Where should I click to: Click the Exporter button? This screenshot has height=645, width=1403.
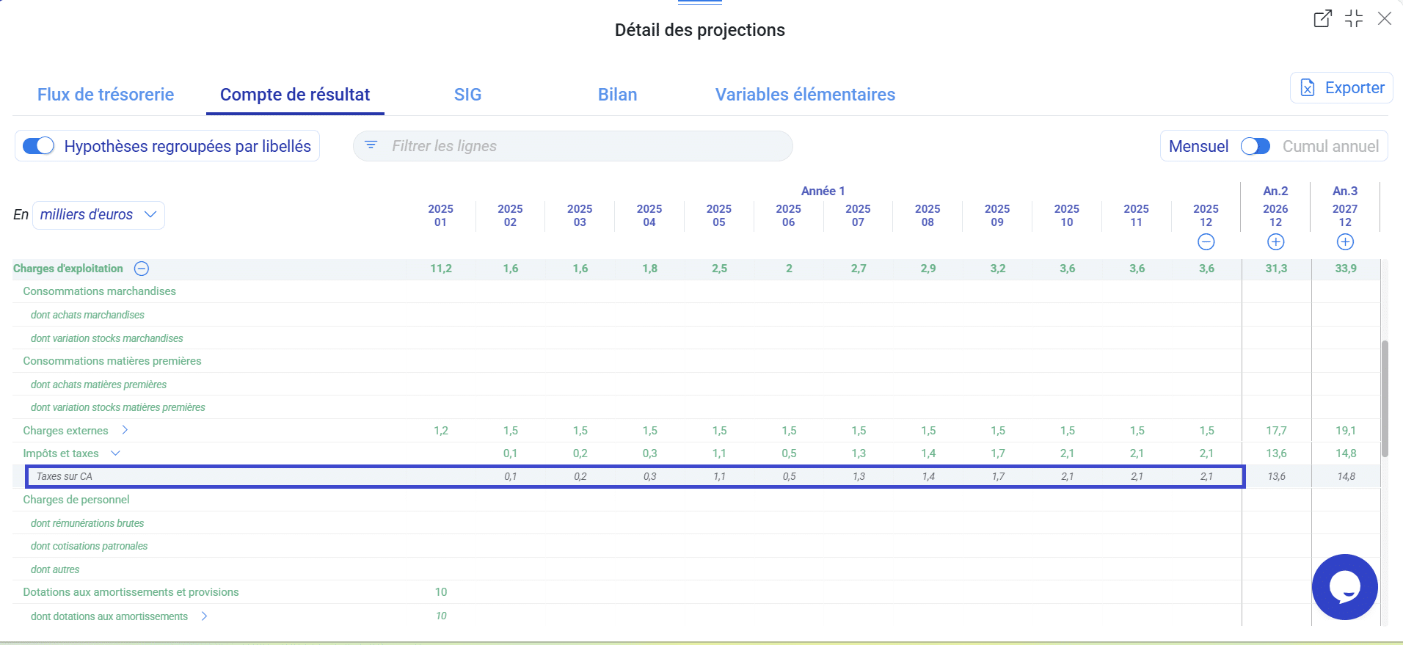(x=1341, y=88)
